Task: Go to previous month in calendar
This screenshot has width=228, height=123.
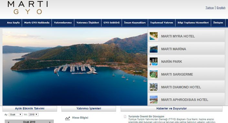Action: (x=8, y=122)
